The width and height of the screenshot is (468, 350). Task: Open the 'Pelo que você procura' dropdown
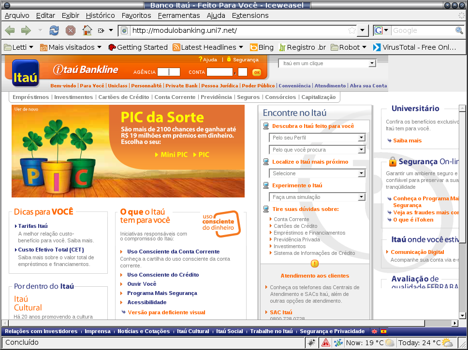317,150
